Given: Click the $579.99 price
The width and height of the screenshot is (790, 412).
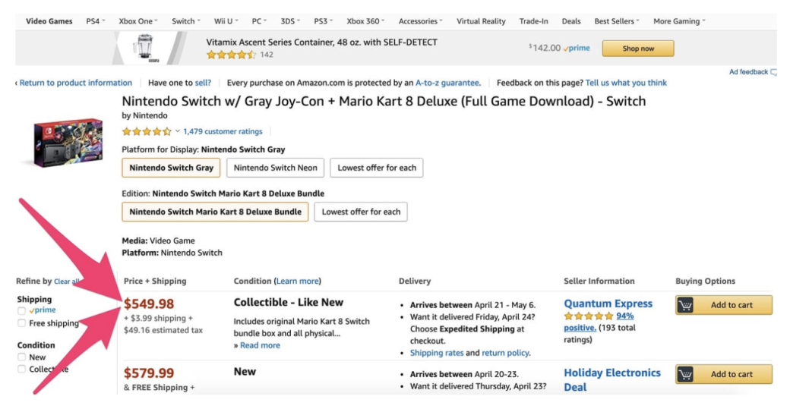Looking at the screenshot, I should (x=149, y=373).
